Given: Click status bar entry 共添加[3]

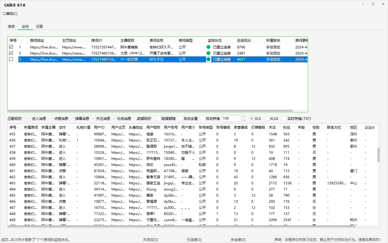Looking at the screenshot, I should pos(150,240).
